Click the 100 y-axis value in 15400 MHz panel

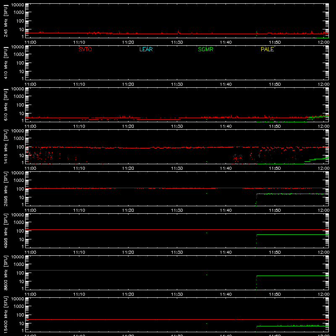[x=20, y=315]
